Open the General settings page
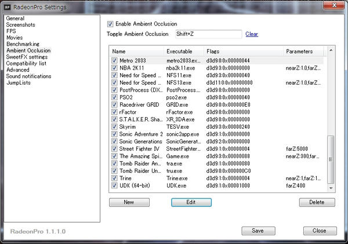The height and width of the screenshot is (244, 348). click(x=15, y=19)
